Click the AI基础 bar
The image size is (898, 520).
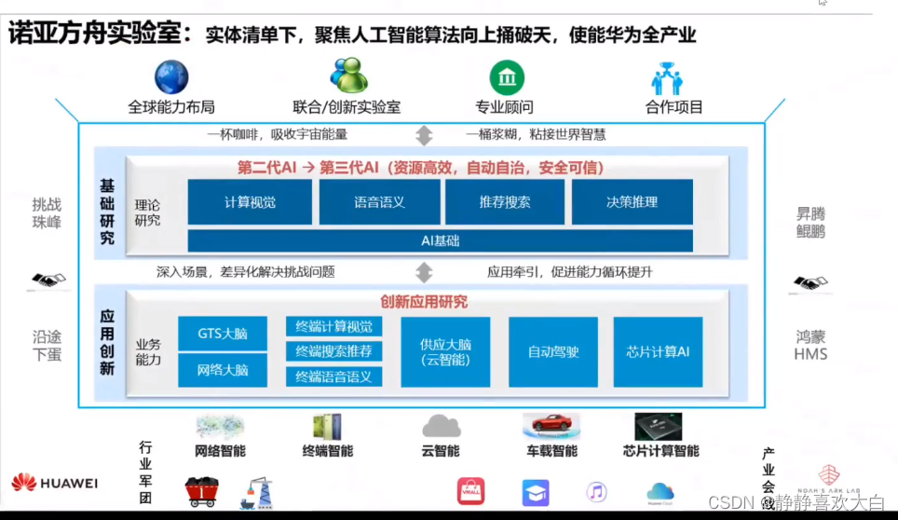click(x=441, y=241)
